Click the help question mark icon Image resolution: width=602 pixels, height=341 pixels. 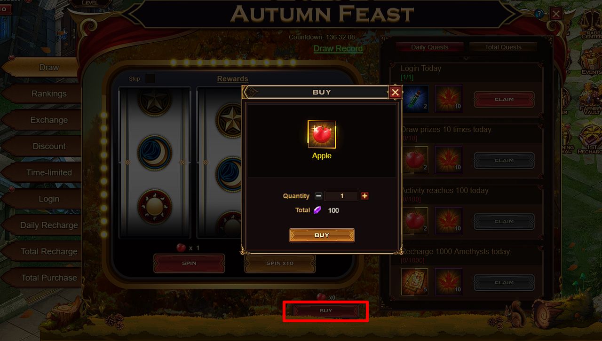click(539, 14)
